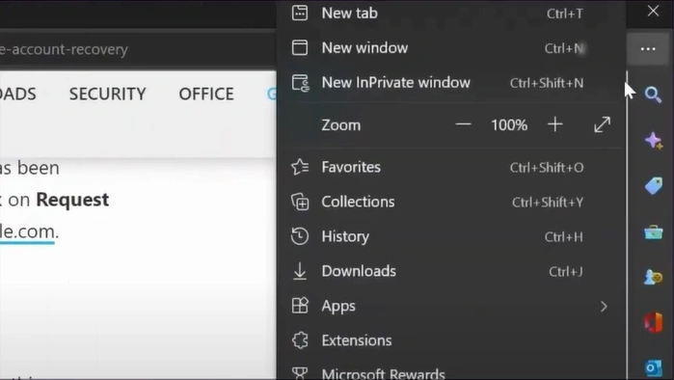674x380 pixels.
Task: Open the sidebar Microsoft 365 icon
Action: (x=654, y=322)
